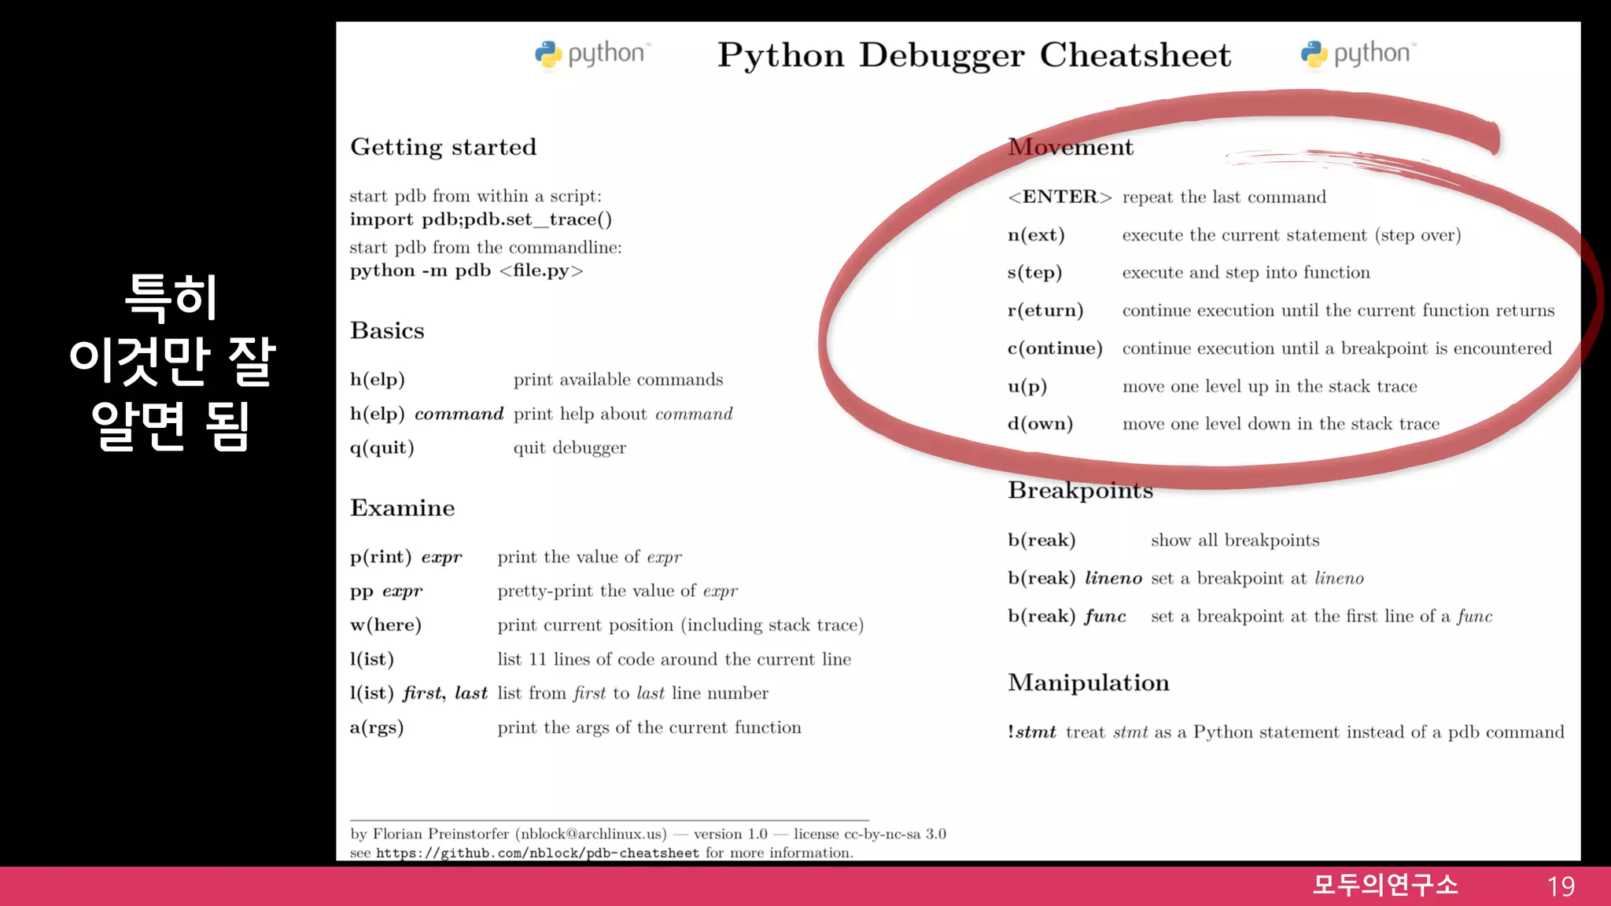Select the Movement section heading

1070,147
